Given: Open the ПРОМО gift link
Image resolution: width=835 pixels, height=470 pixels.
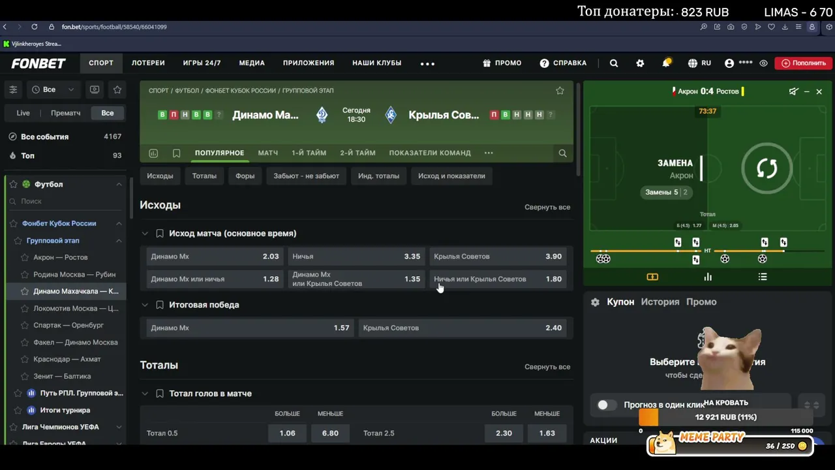Looking at the screenshot, I should pyautogui.click(x=502, y=63).
